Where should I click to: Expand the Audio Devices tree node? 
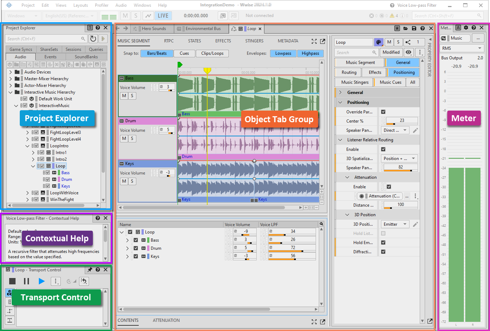click(x=11, y=72)
